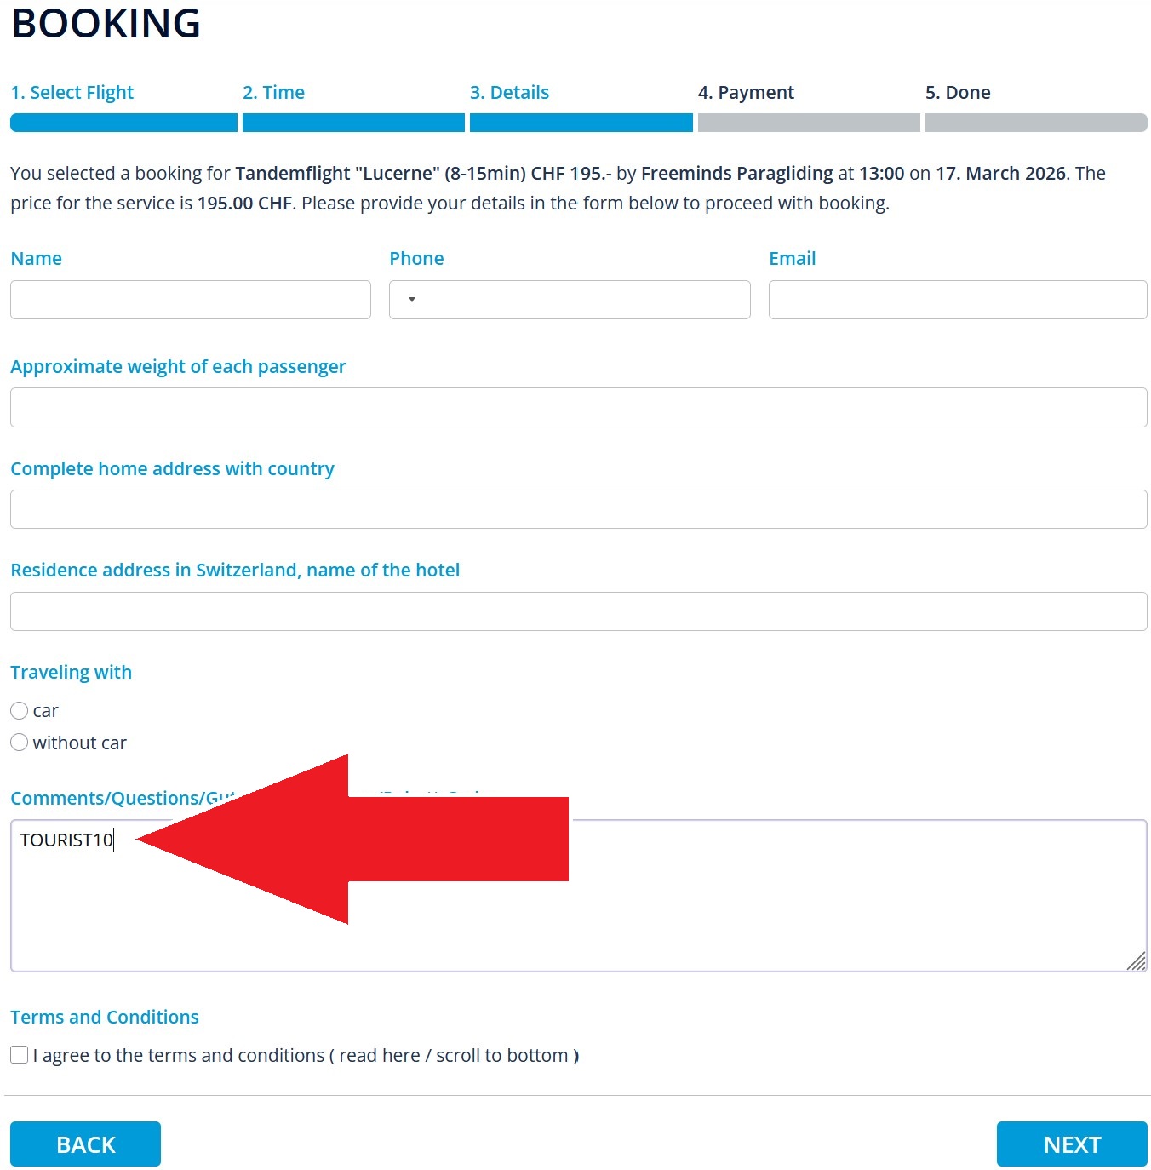1151x1170 pixels.
Task: Click step 5. Done label
Action: tap(958, 93)
